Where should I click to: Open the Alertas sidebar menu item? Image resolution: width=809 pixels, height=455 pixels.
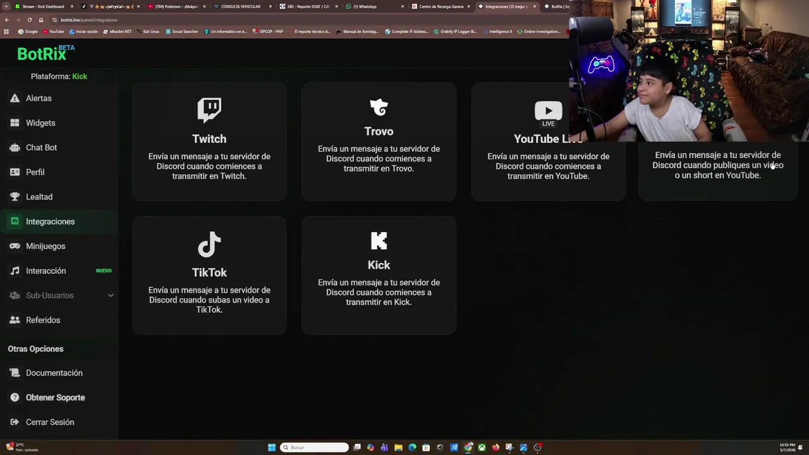pyautogui.click(x=59, y=98)
